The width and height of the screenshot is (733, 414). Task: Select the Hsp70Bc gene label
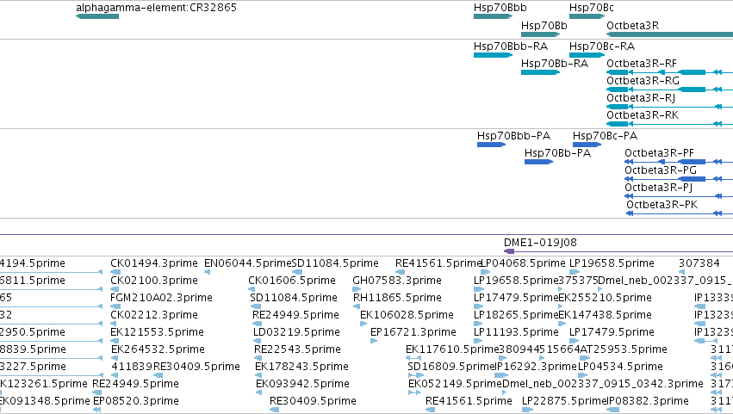[592, 8]
